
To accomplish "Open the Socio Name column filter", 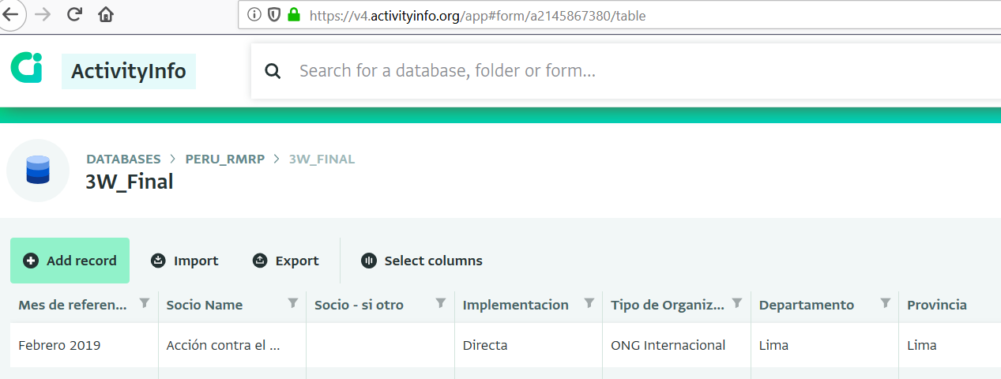I will 292,303.
